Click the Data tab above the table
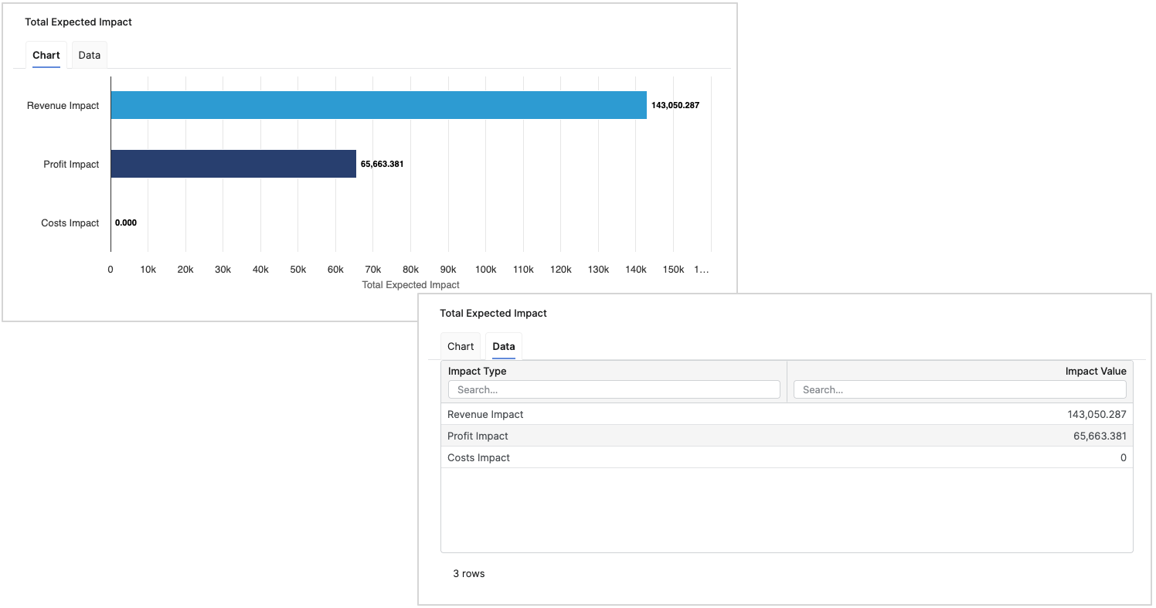Viewport: 1156px width, 608px height. point(504,347)
